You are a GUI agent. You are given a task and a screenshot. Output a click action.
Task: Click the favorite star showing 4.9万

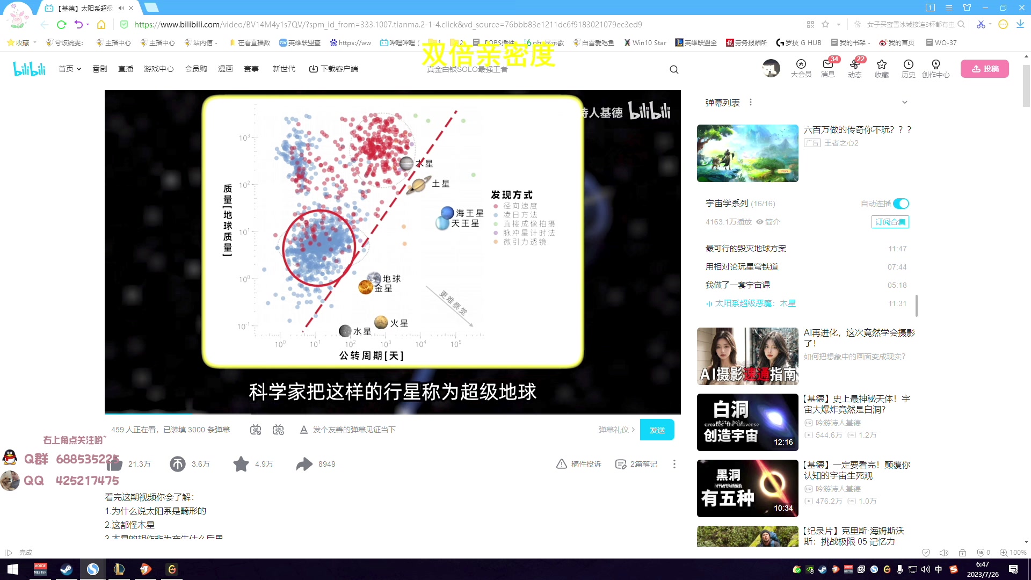[x=241, y=463]
